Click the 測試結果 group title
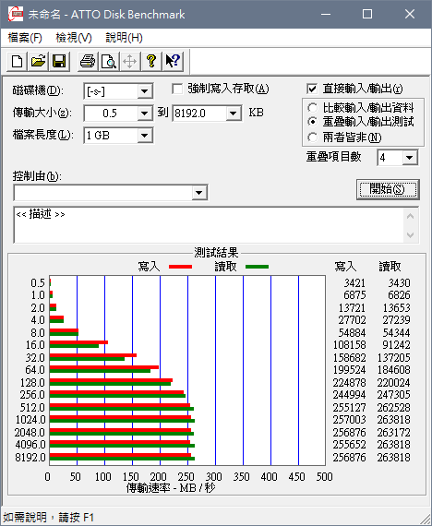 (x=216, y=252)
